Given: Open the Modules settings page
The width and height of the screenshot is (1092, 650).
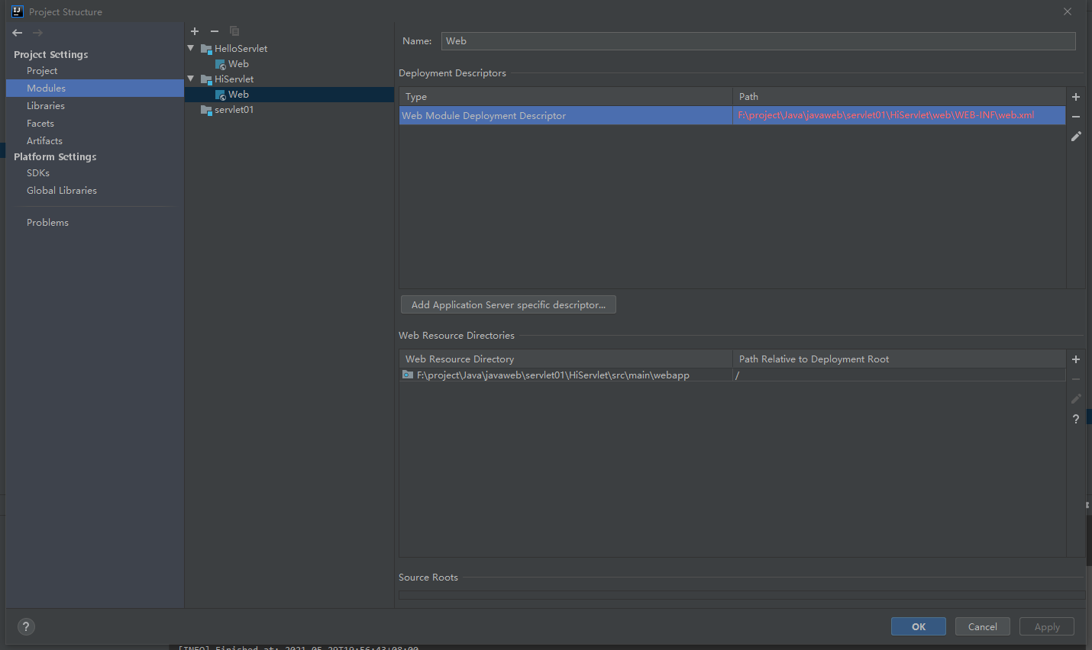Looking at the screenshot, I should tap(95, 88).
